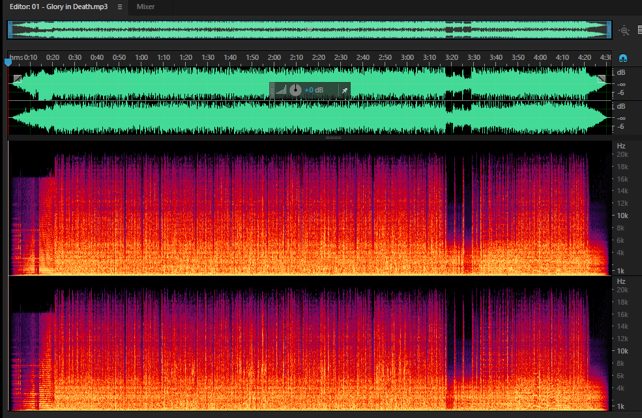Click the hms label on the time ruler
642x418 pixels.
(x=16, y=57)
